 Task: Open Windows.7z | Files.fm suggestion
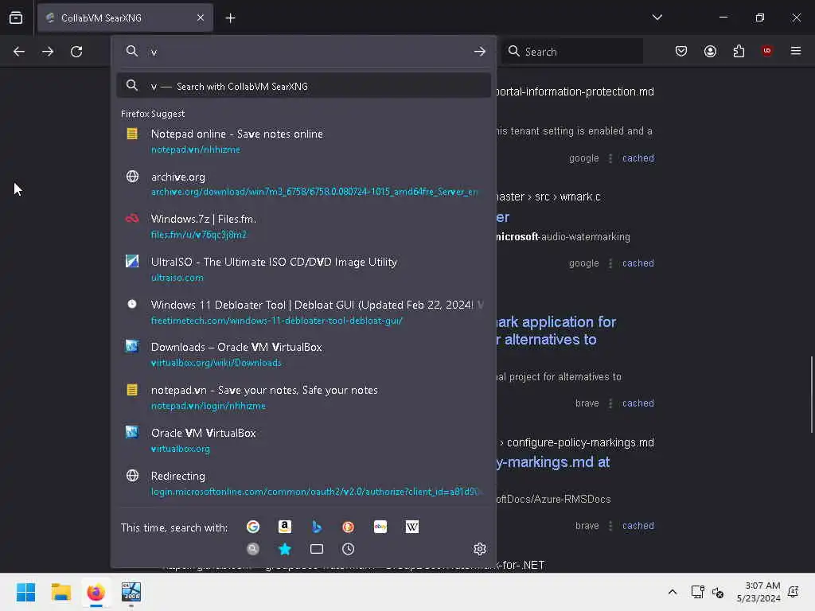point(304,227)
